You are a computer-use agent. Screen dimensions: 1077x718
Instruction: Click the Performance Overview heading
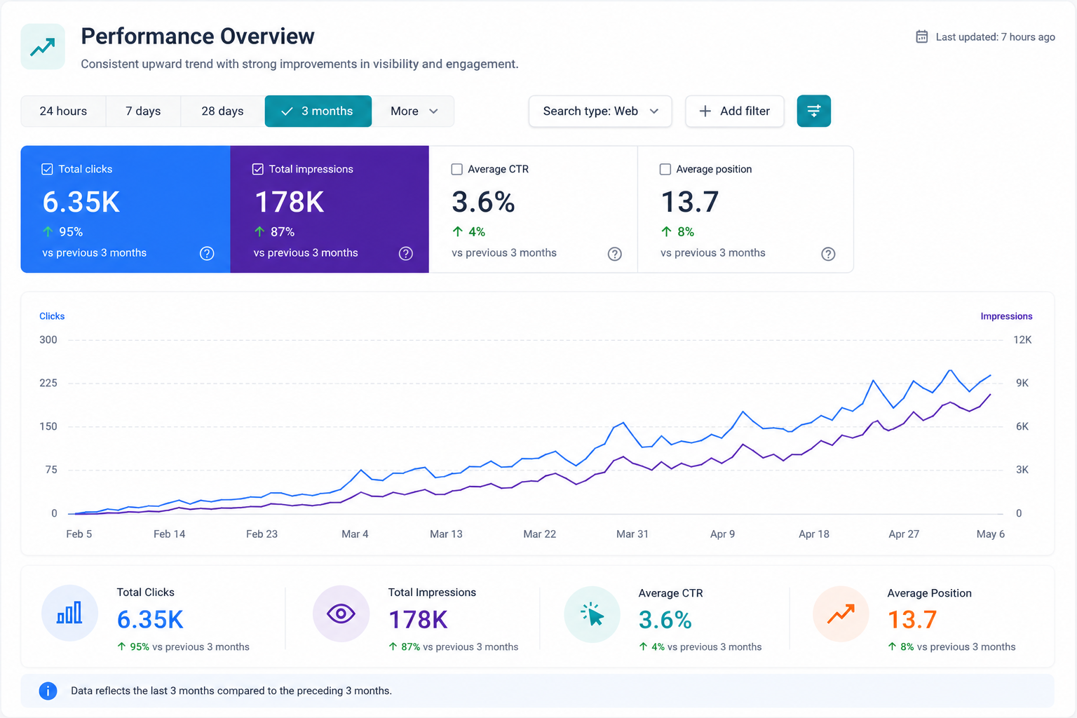(x=198, y=36)
